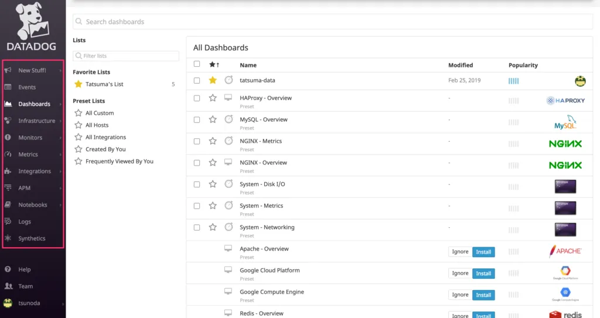Click the System - Disk I/O thumbnail
Image resolution: width=600 pixels, height=318 pixels.
click(x=565, y=187)
